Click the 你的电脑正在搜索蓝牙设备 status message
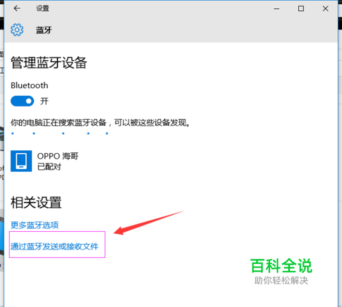 coord(101,122)
